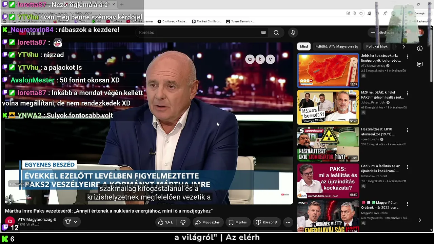This screenshot has width=434, height=244.
Task: Like the video with thumbs-up 3,6 E
Action: pos(165,222)
